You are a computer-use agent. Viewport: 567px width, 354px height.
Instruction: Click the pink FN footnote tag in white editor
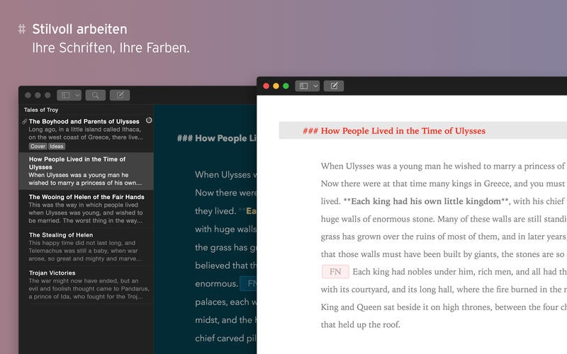(x=335, y=272)
